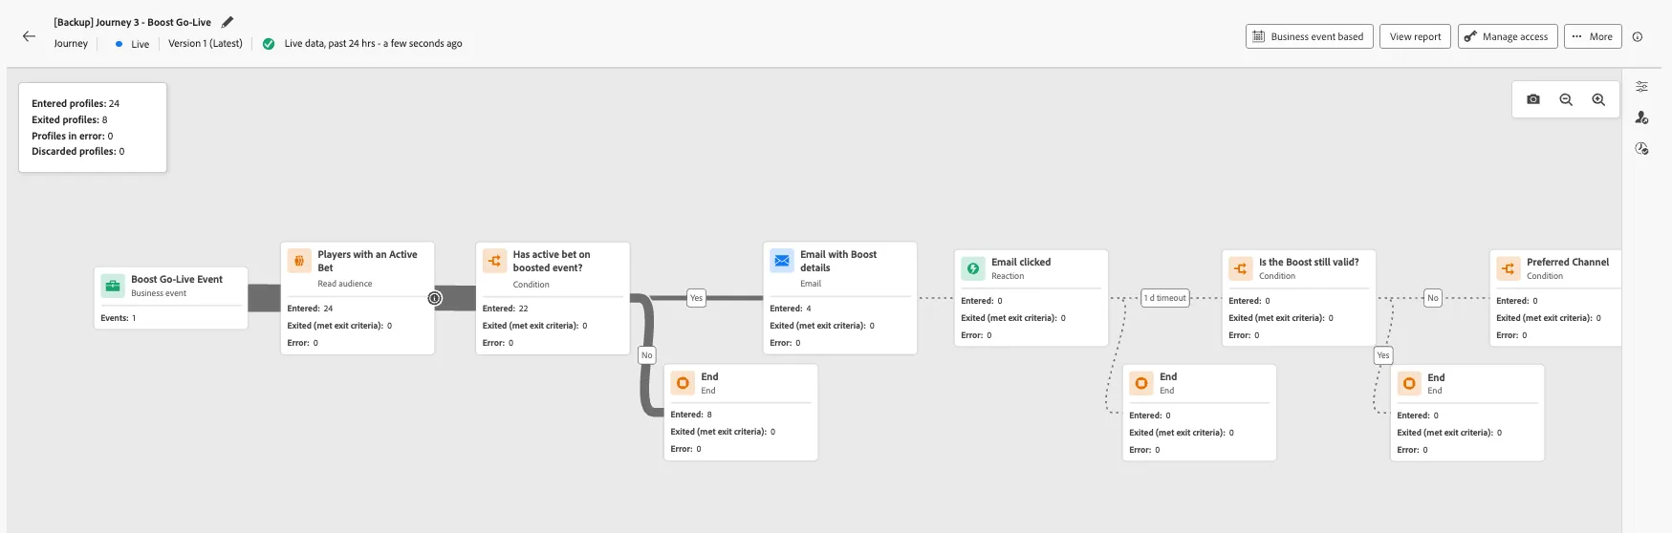Click Entered: 8 in the End node
This screenshot has height=533, width=1672.
[691, 415]
